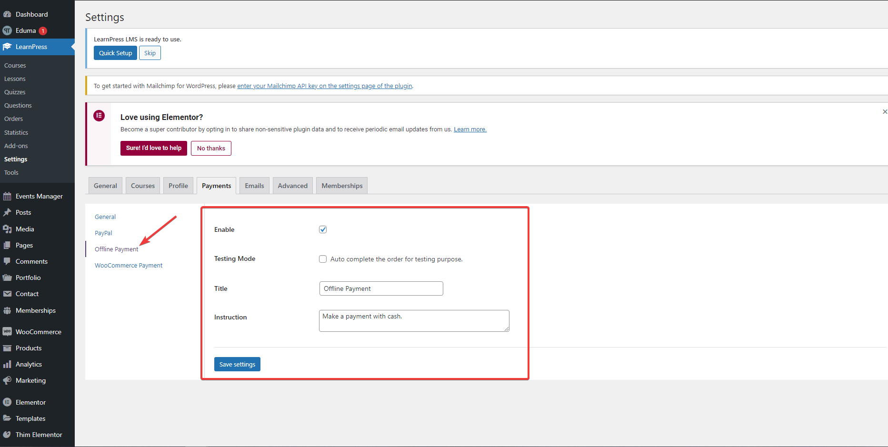Viewport: 888px width, 447px height.
Task: Open the Mailchimp API key settings link
Action: point(325,86)
